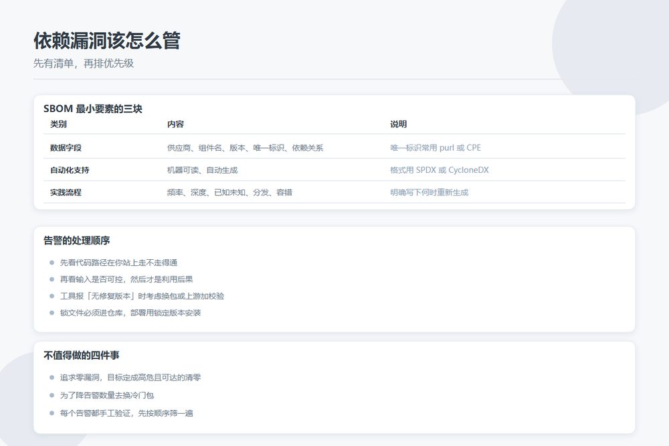
Task: Click bullet 锁文件必须进仓库，部署用锁定版本安装
Action: 130,313
